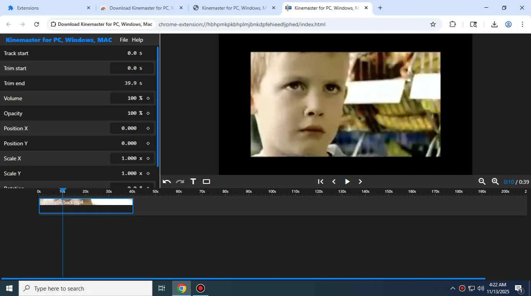The width and height of the screenshot is (531, 296).
Task: Close the Download Kinemaster for PC tab
Action: 181,8
